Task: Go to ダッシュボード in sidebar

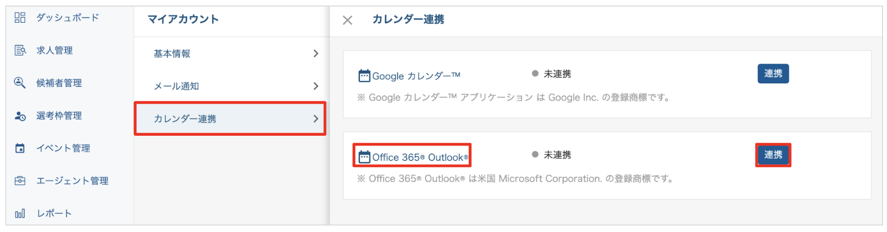Action: point(68,18)
